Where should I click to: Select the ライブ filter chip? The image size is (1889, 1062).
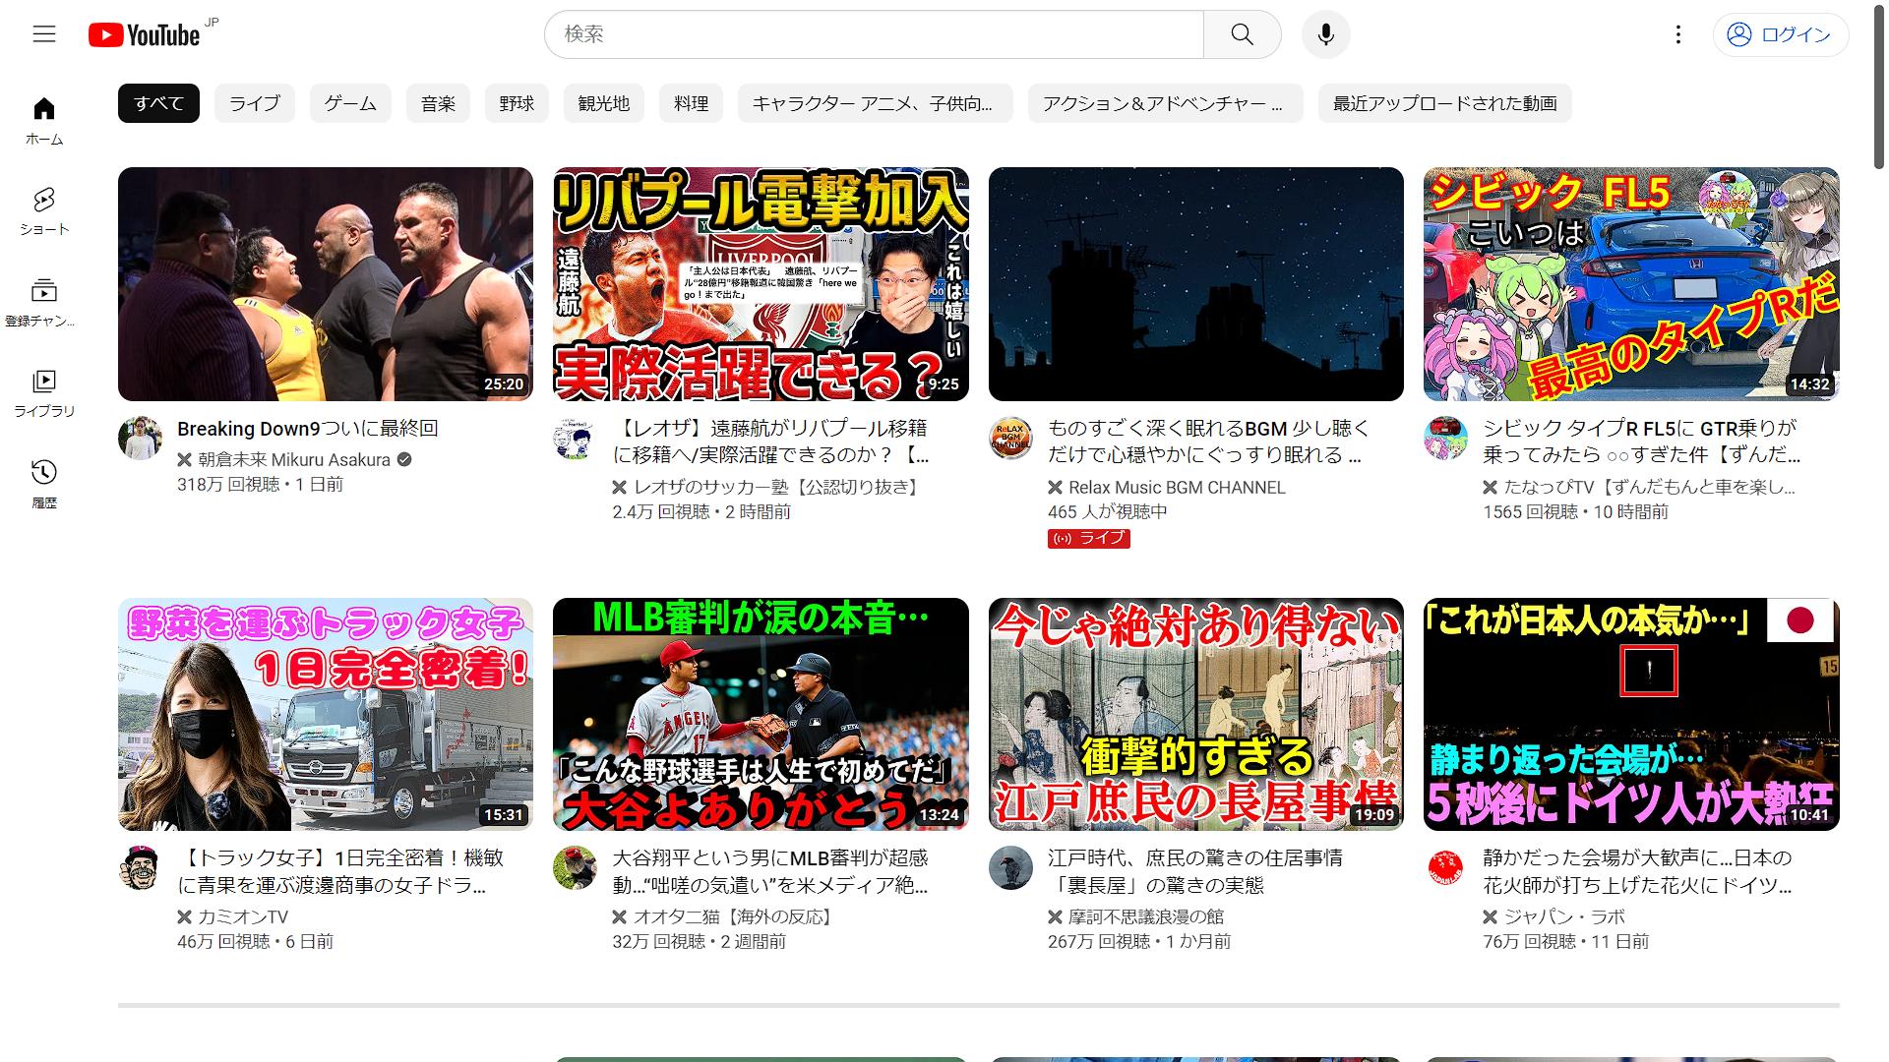click(254, 103)
